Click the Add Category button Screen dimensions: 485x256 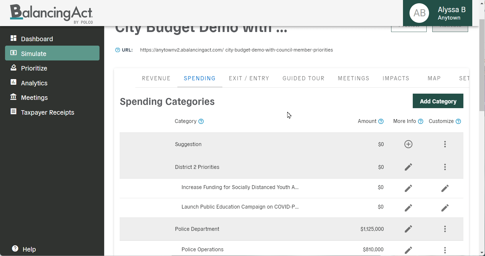tap(438, 101)
